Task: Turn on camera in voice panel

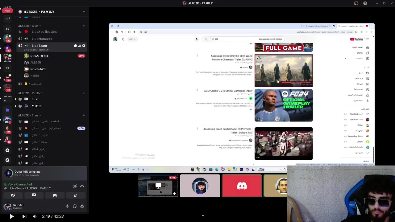Action: click(x=13, y=195)
